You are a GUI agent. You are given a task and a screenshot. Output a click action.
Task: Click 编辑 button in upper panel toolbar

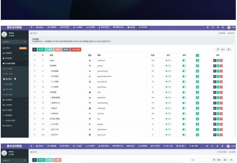click(49, 50)
